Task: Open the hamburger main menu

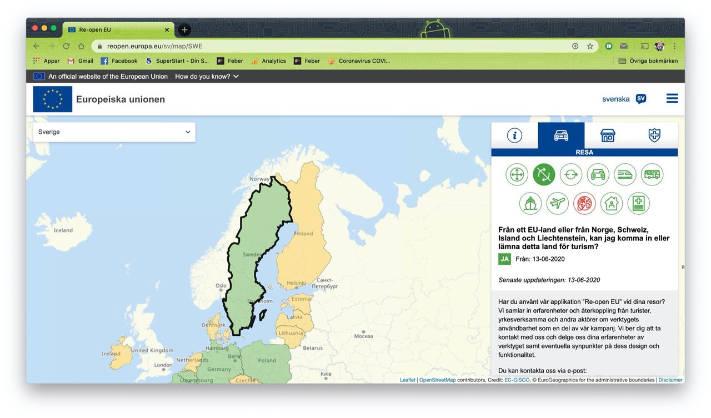Action: pos(672,98)
